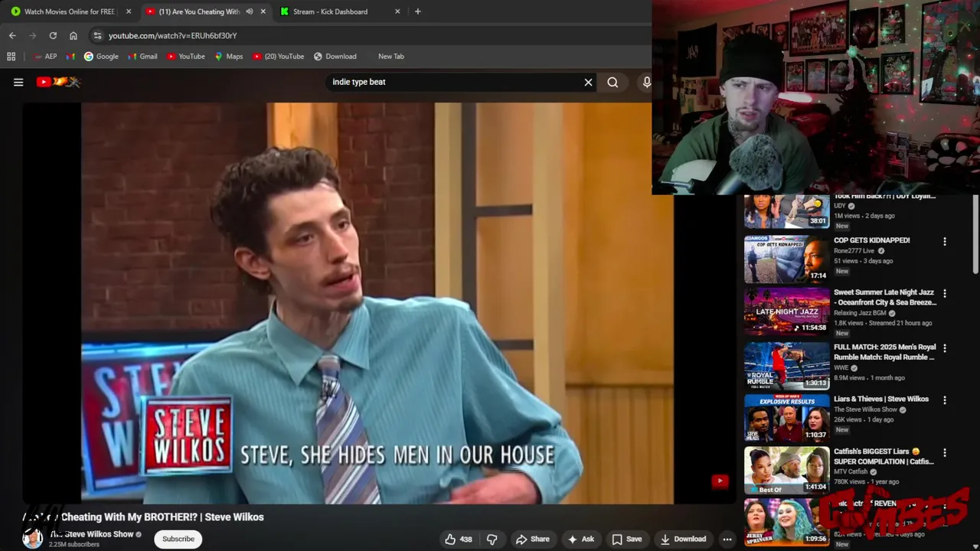View site information icon in address bar
This screenshot has height=551, width=980.
click(96, 35)
